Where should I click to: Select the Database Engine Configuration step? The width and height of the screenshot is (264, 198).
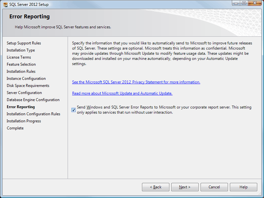[x=33, y=100]
